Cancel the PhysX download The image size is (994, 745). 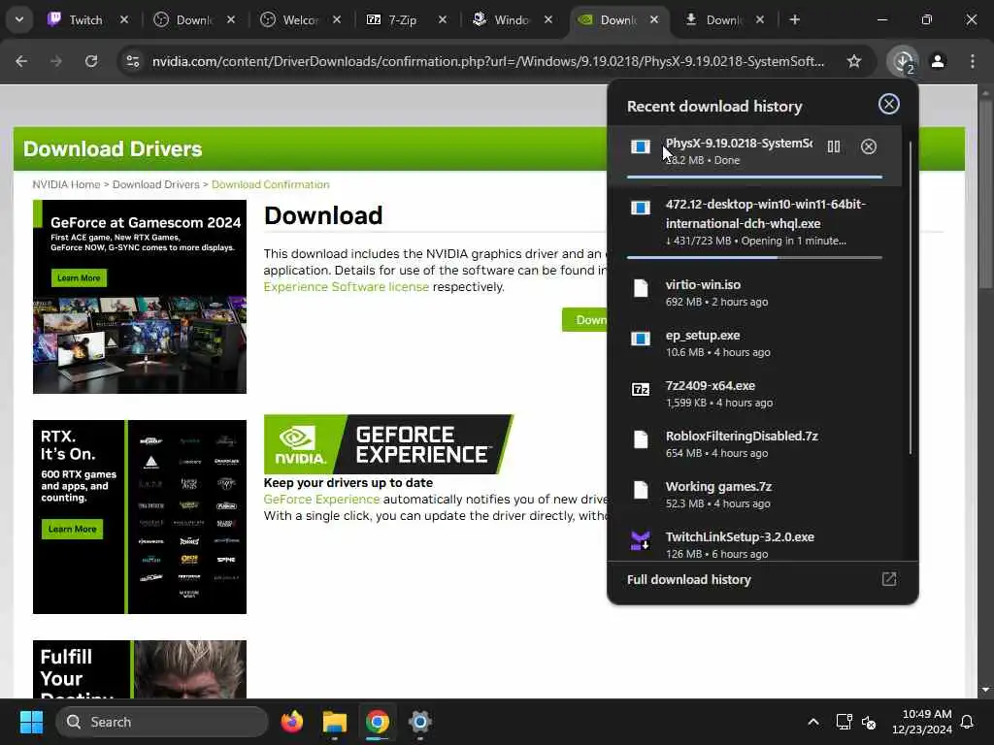pyautogui.click(x=869, y=147)
